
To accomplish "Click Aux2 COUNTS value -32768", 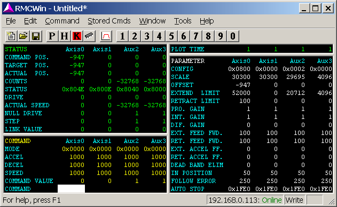I will tap(128, 81).
